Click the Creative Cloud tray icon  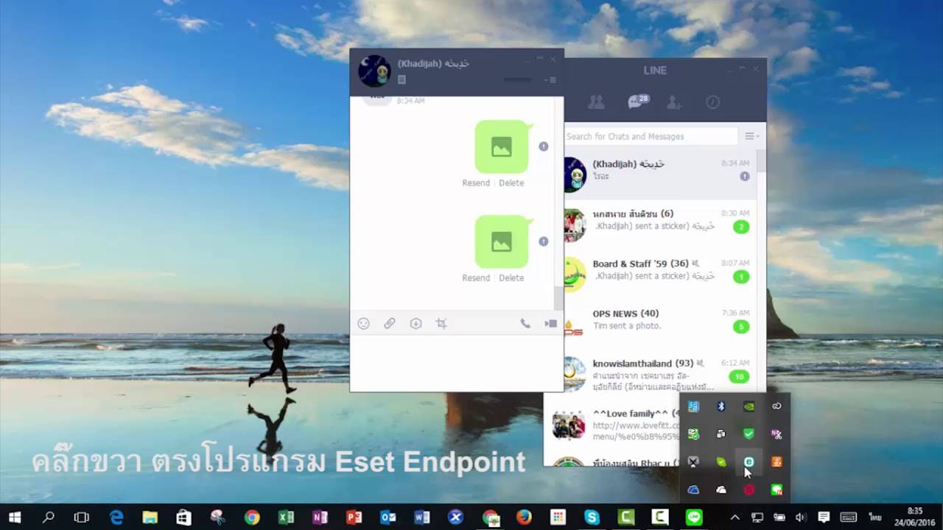coord(777,406)
